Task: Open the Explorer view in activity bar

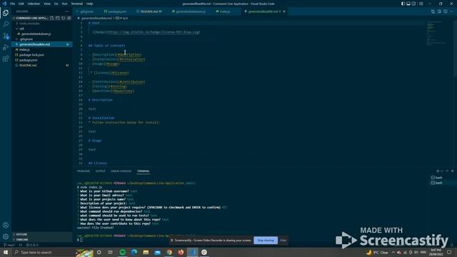Action: [6, 13]
